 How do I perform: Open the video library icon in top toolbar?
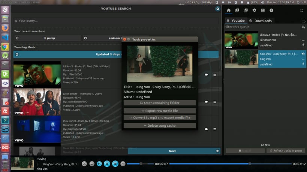[x=237, y=10]
